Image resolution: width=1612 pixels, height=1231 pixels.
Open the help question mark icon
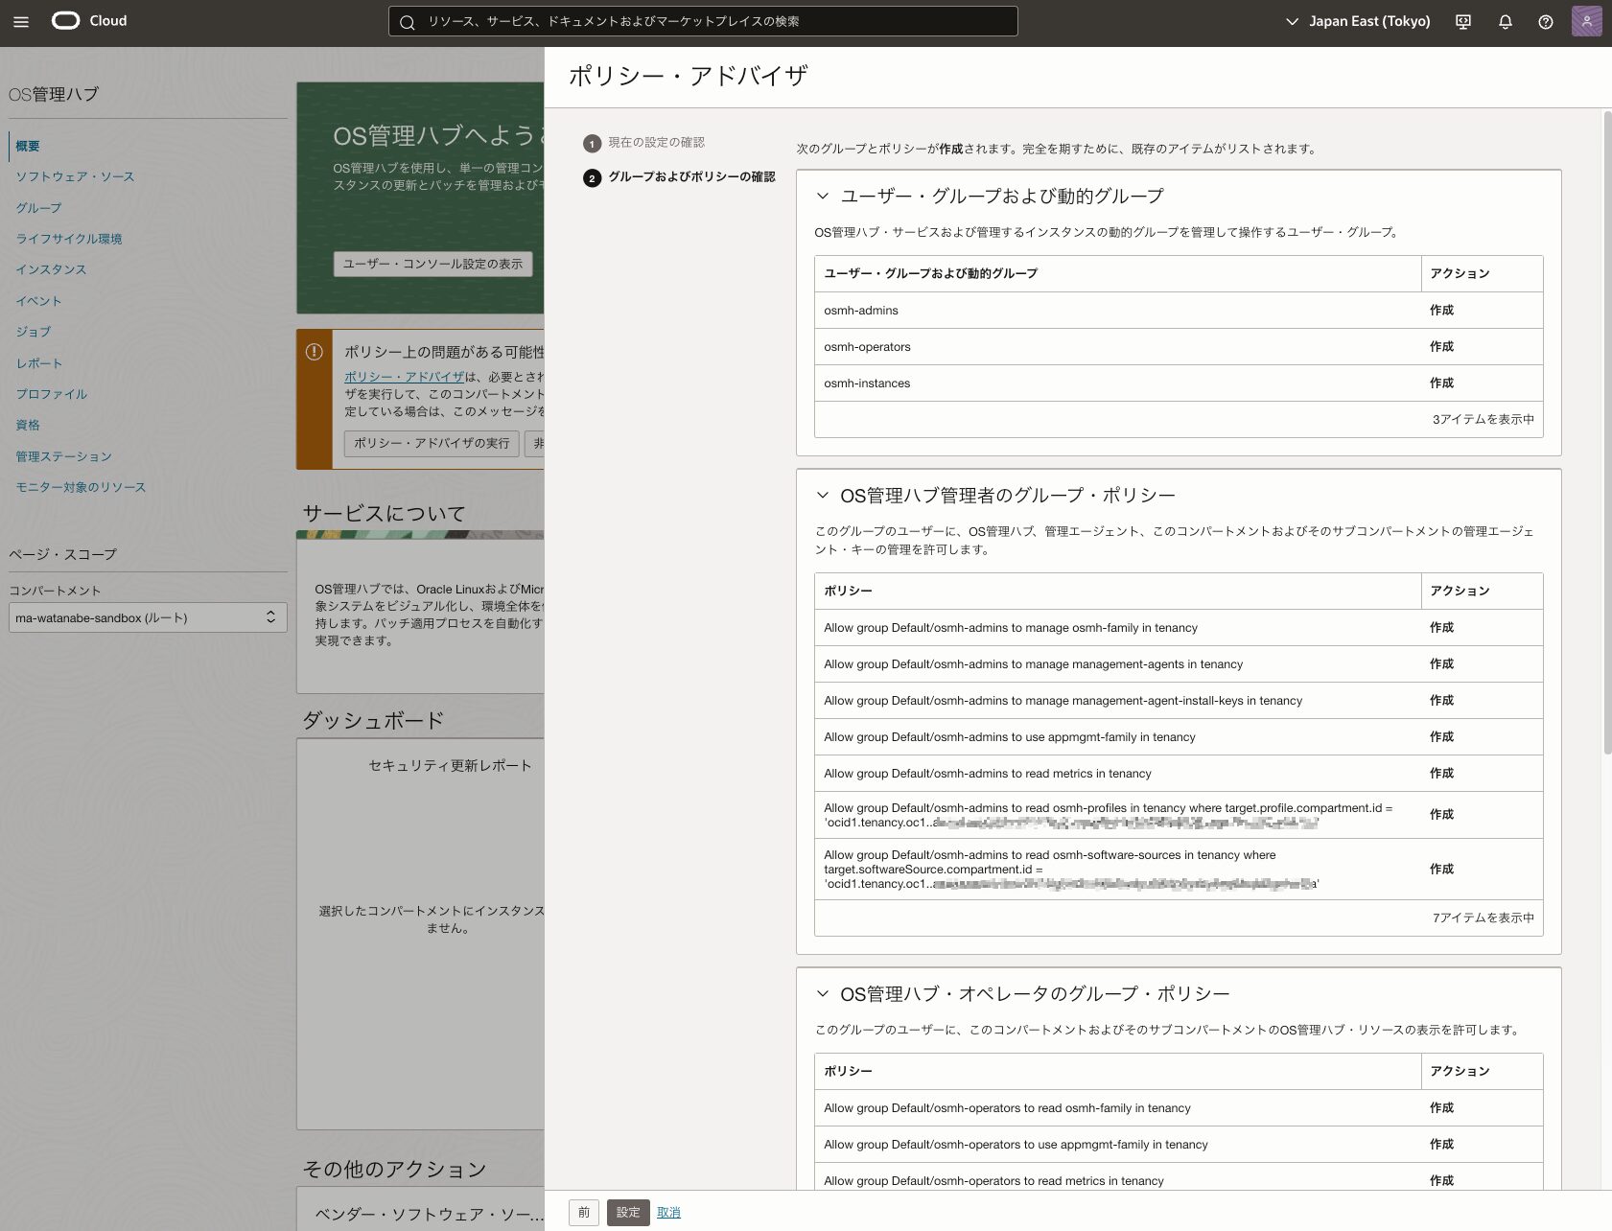1545,21
